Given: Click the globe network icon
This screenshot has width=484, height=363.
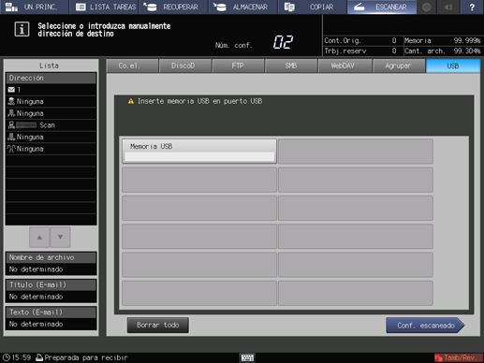Looking at the screenshot, I should pos(427,7).
